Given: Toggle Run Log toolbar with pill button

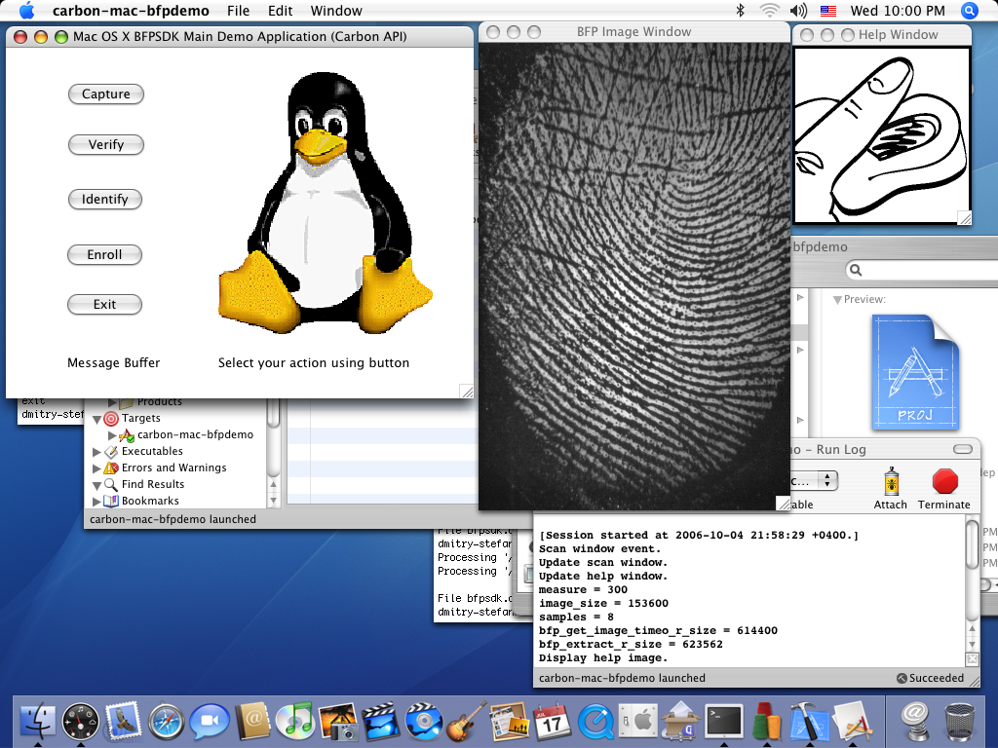Looking at the screenshot, I should (x=963, y=449).
